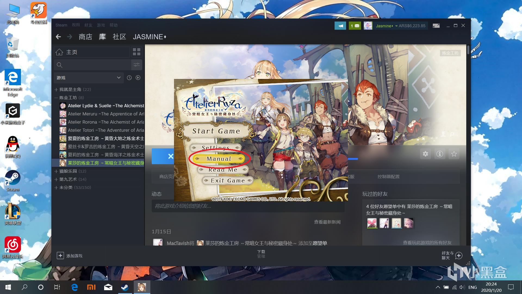Open the 游戏 menu in menu bar

101,25
